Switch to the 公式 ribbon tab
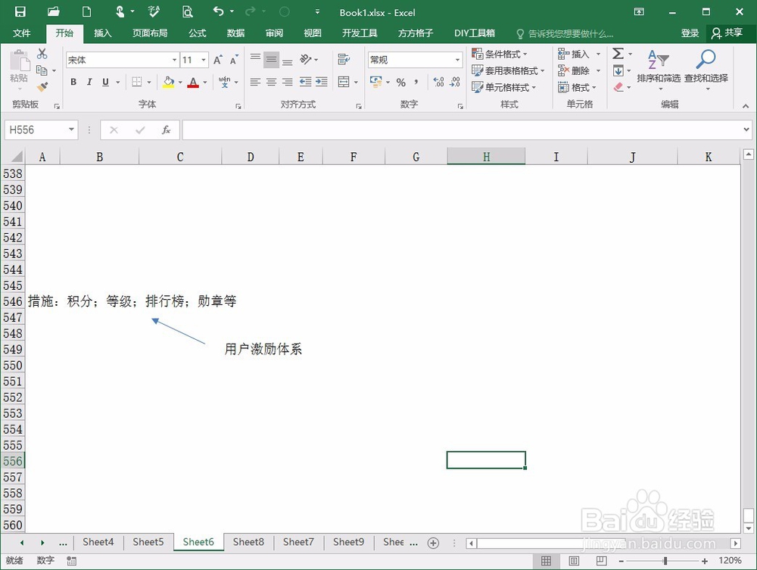 pos(198,33)
